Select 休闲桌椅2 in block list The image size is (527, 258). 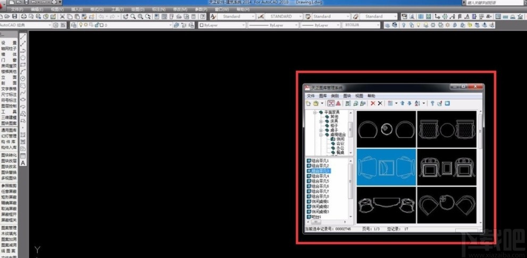click(x=320, y=206)
